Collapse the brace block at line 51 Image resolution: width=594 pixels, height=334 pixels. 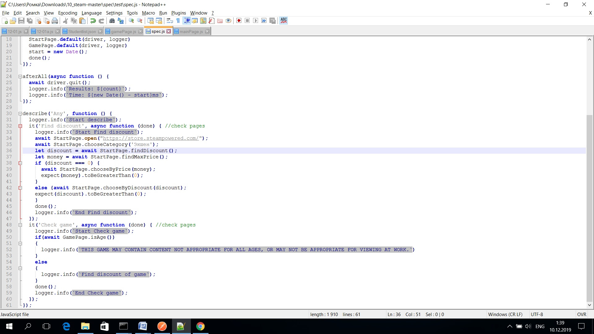point(20,243)
